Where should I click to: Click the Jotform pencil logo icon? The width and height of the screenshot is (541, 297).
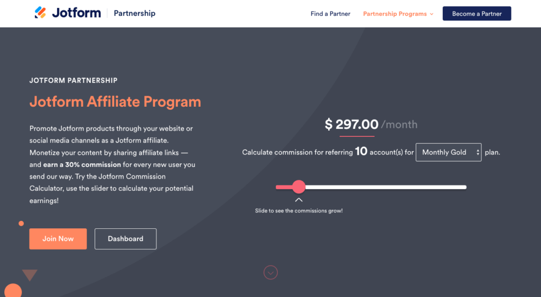click(x=40, y=13)
